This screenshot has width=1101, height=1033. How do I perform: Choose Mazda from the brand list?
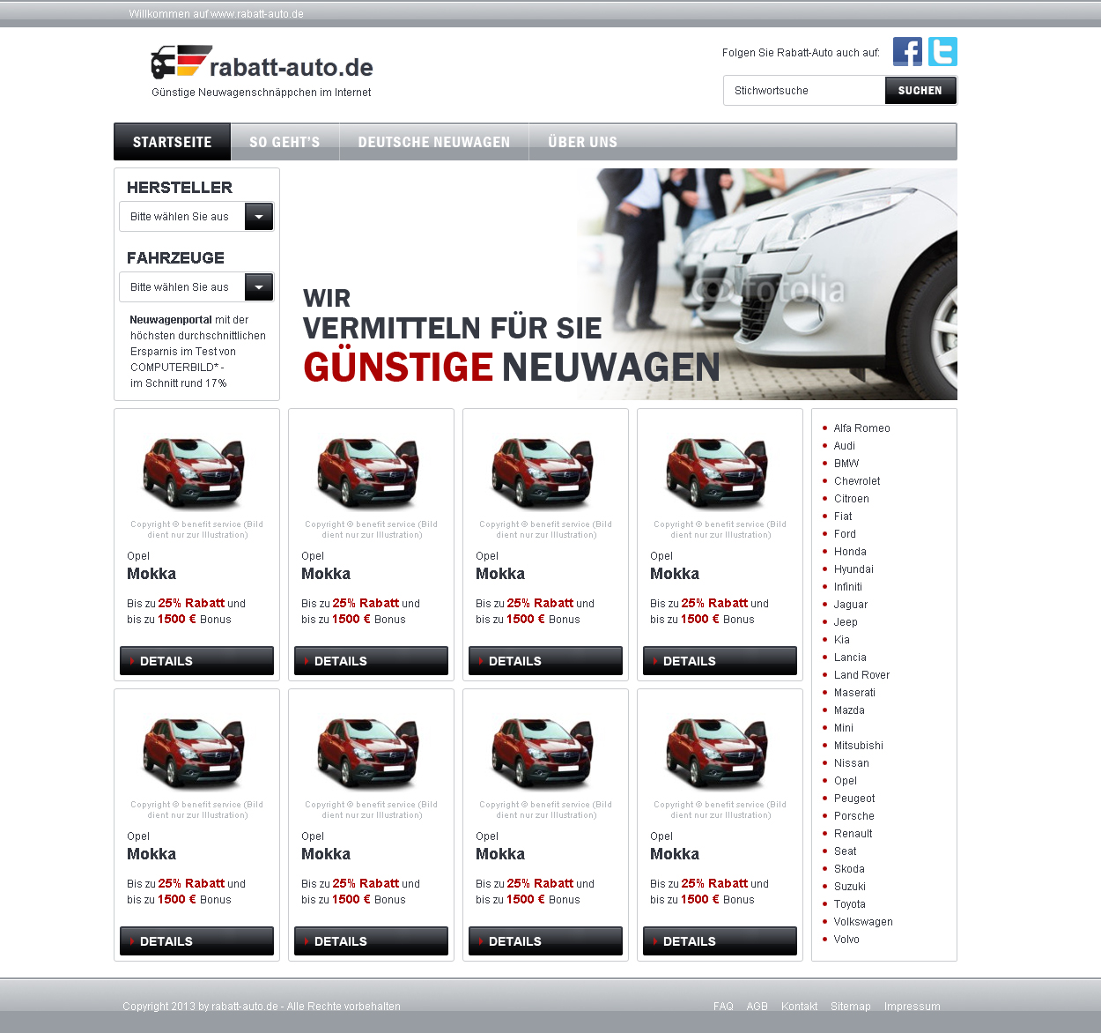pyautogui.click(x=849, y=710)
